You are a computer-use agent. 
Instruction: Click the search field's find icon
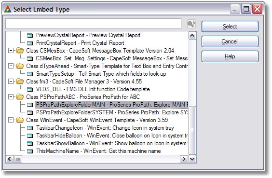(191, 24)
